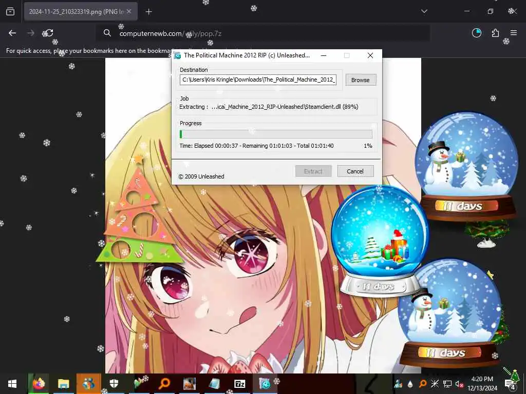Show the clock and date flyout

(482, 384)
